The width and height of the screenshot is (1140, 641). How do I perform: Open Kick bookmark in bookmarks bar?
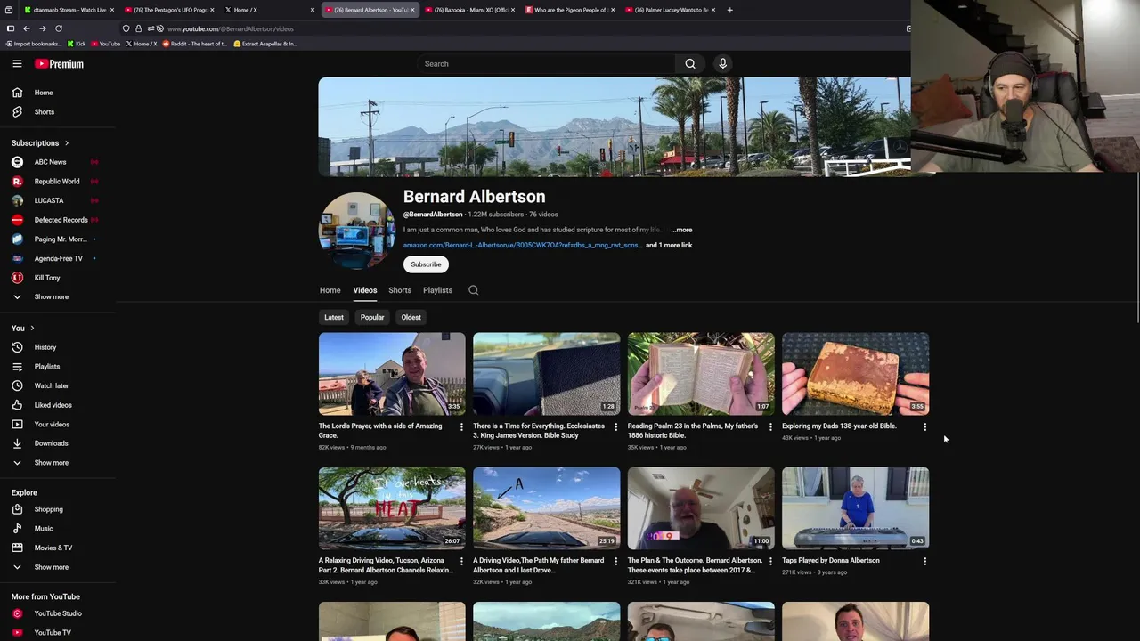[77, 44]
